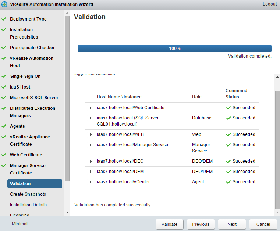This screenshot has height=231, width=280.
Task: Expand the iaas7.hollow.local\WEB row details
Action: pos(91,135)
